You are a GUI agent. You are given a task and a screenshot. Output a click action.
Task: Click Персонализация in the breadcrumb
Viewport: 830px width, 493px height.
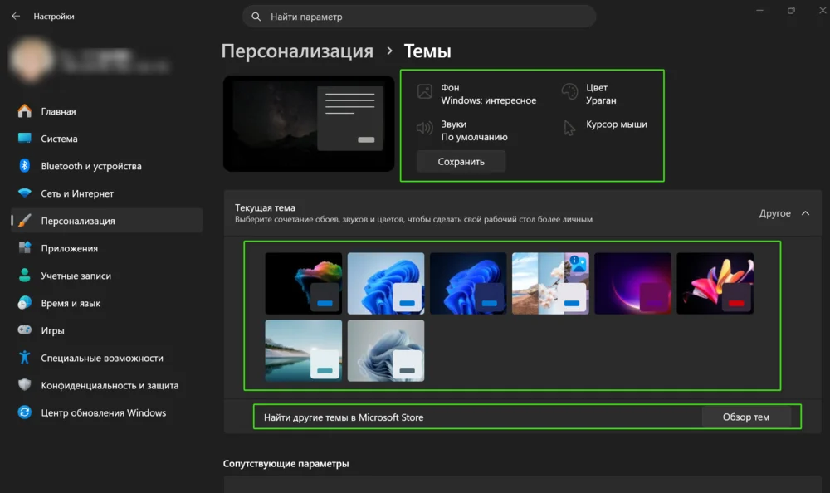(x=297, y=51)
